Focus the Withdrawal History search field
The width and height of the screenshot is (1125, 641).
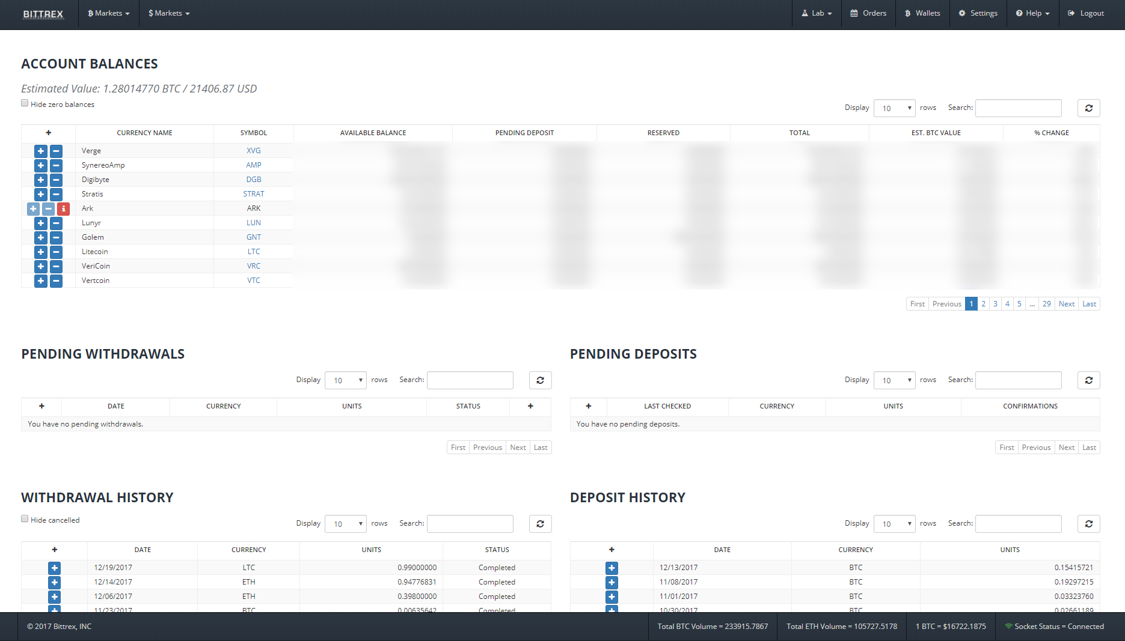[470, 524]
